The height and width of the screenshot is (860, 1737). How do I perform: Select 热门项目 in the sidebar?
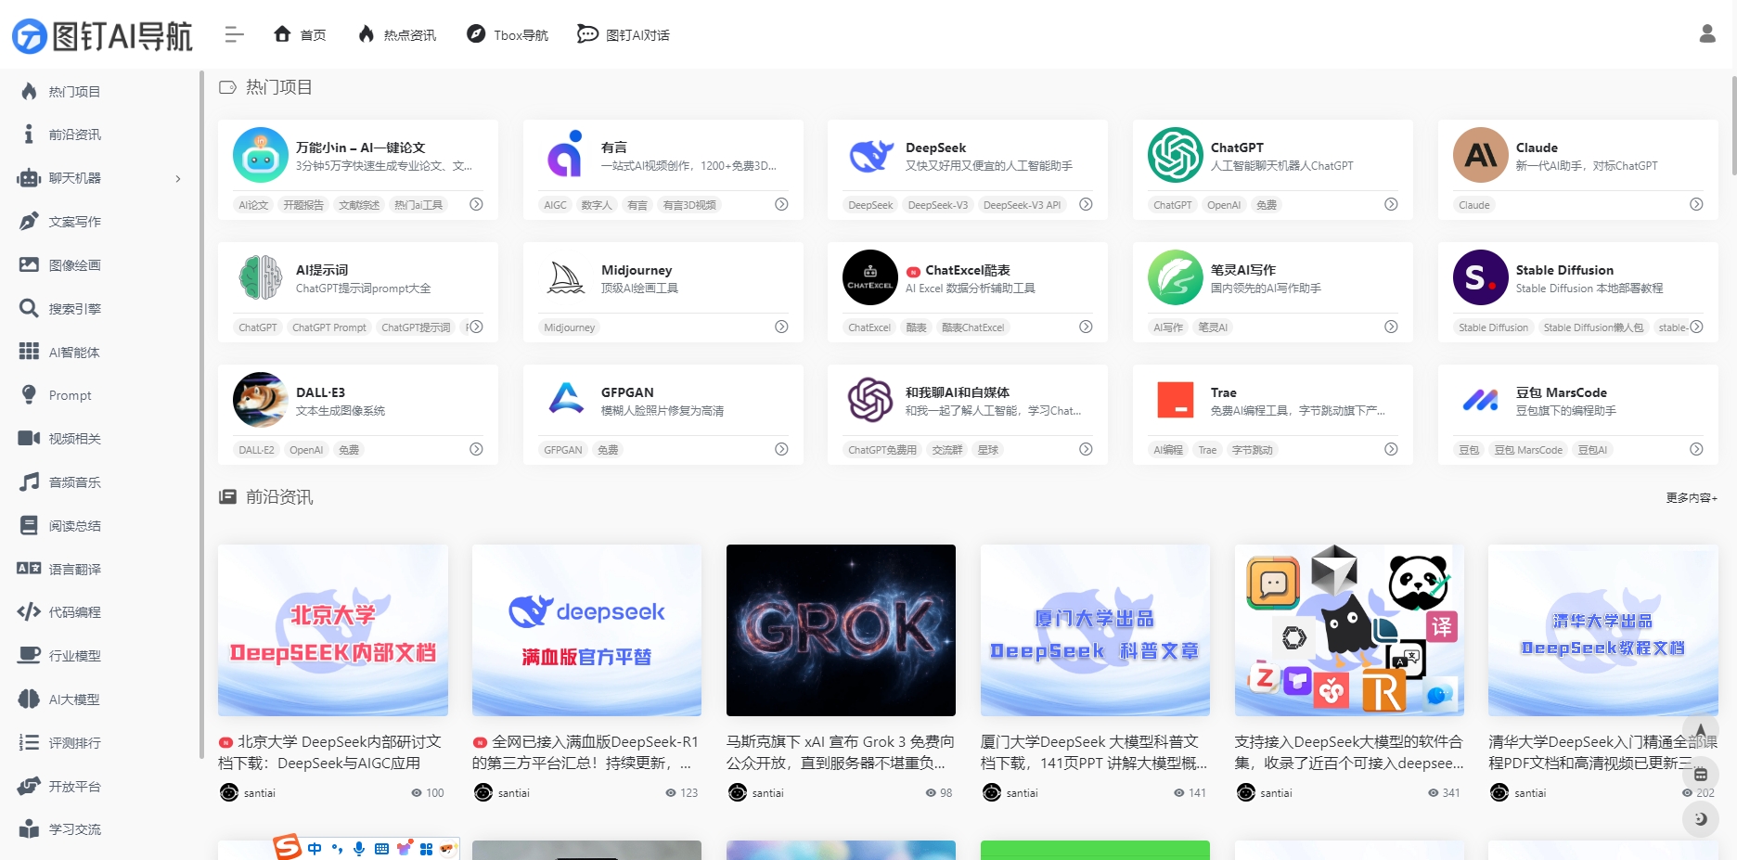(74, 92)
